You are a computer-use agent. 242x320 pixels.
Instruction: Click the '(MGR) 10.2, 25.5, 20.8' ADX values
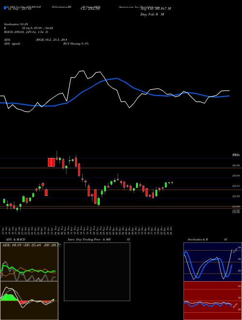click(51, 40)
